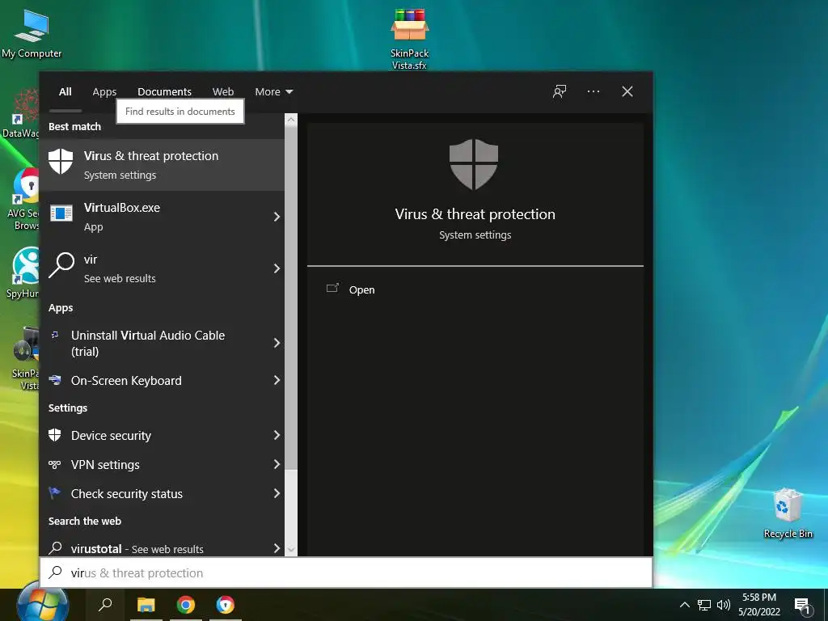
Task: Click the VPN settings icon
Action: tap(55, 465)
